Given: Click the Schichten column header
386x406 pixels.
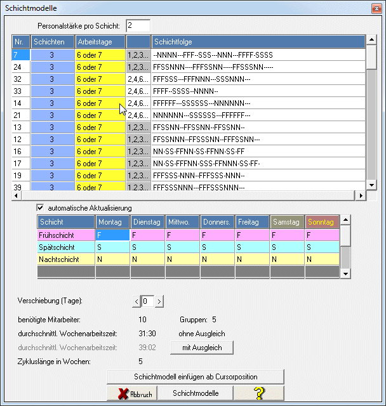Looking at the screenshot, I should pos(53,42).
